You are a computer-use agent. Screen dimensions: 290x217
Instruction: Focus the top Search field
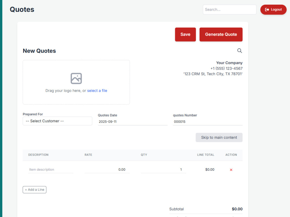click(229, 10)
